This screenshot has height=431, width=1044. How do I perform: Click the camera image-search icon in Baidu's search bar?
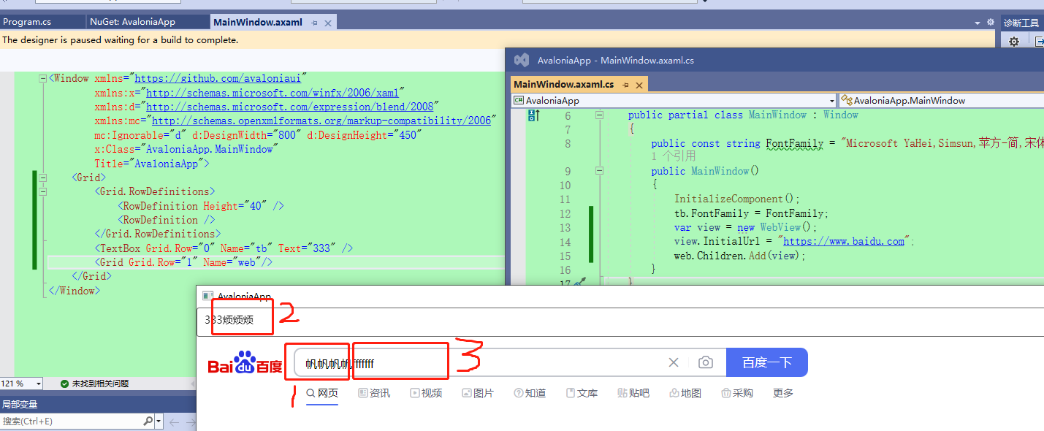pyautogui.click(x=704, y=362)
